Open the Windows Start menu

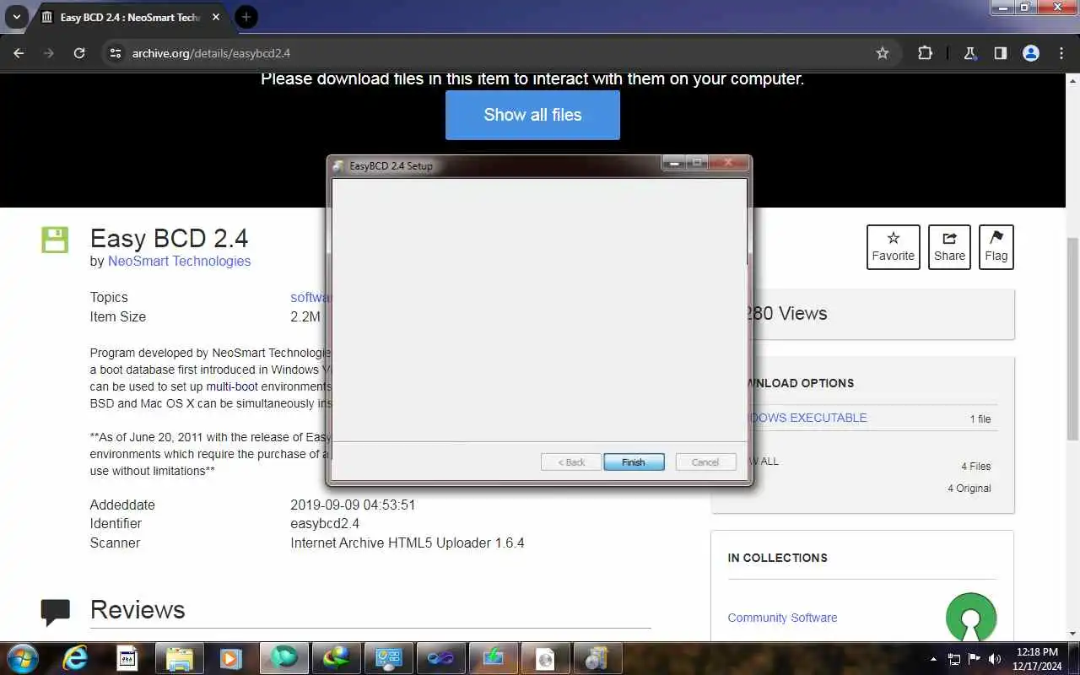22,658
